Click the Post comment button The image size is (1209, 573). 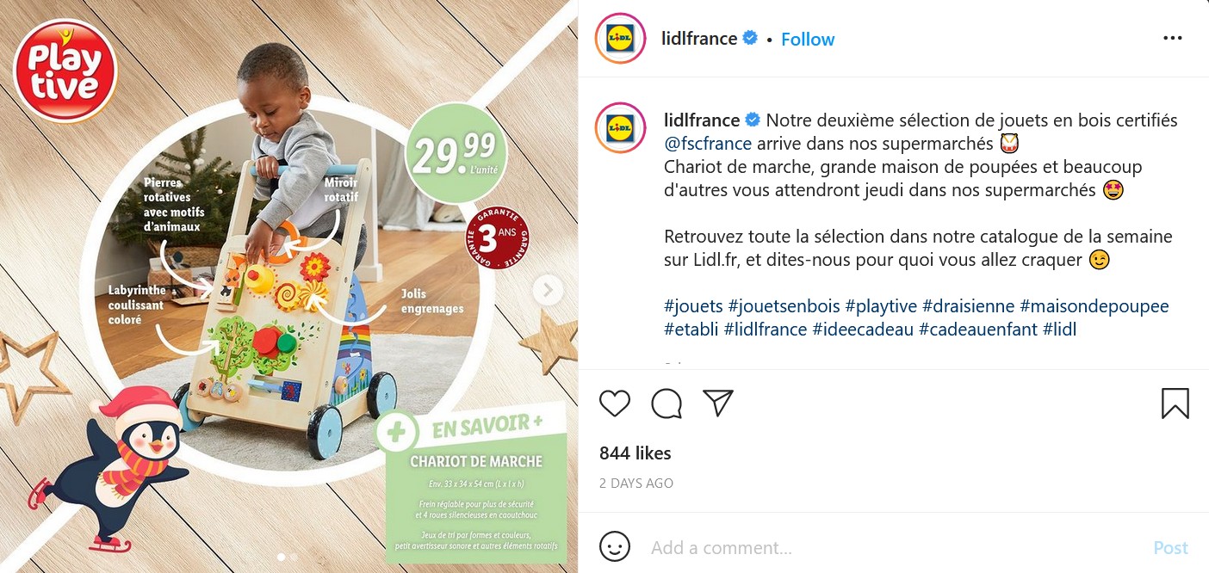point(1170,547)
